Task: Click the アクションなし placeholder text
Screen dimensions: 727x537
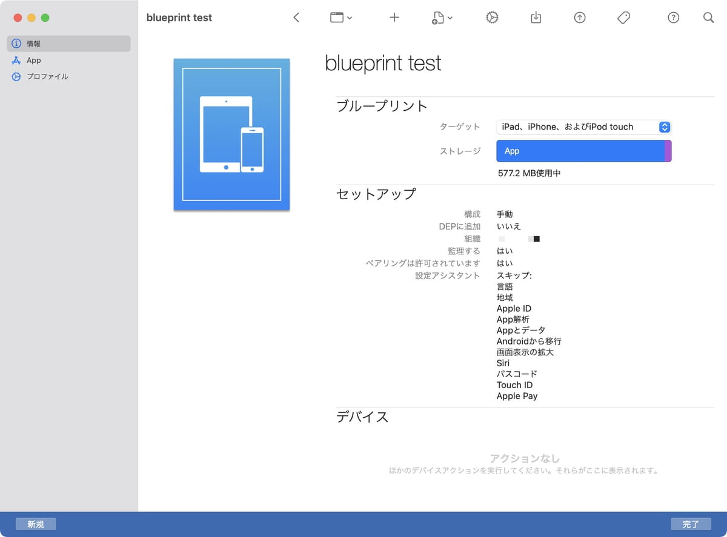Action: (x=525, y=458)
